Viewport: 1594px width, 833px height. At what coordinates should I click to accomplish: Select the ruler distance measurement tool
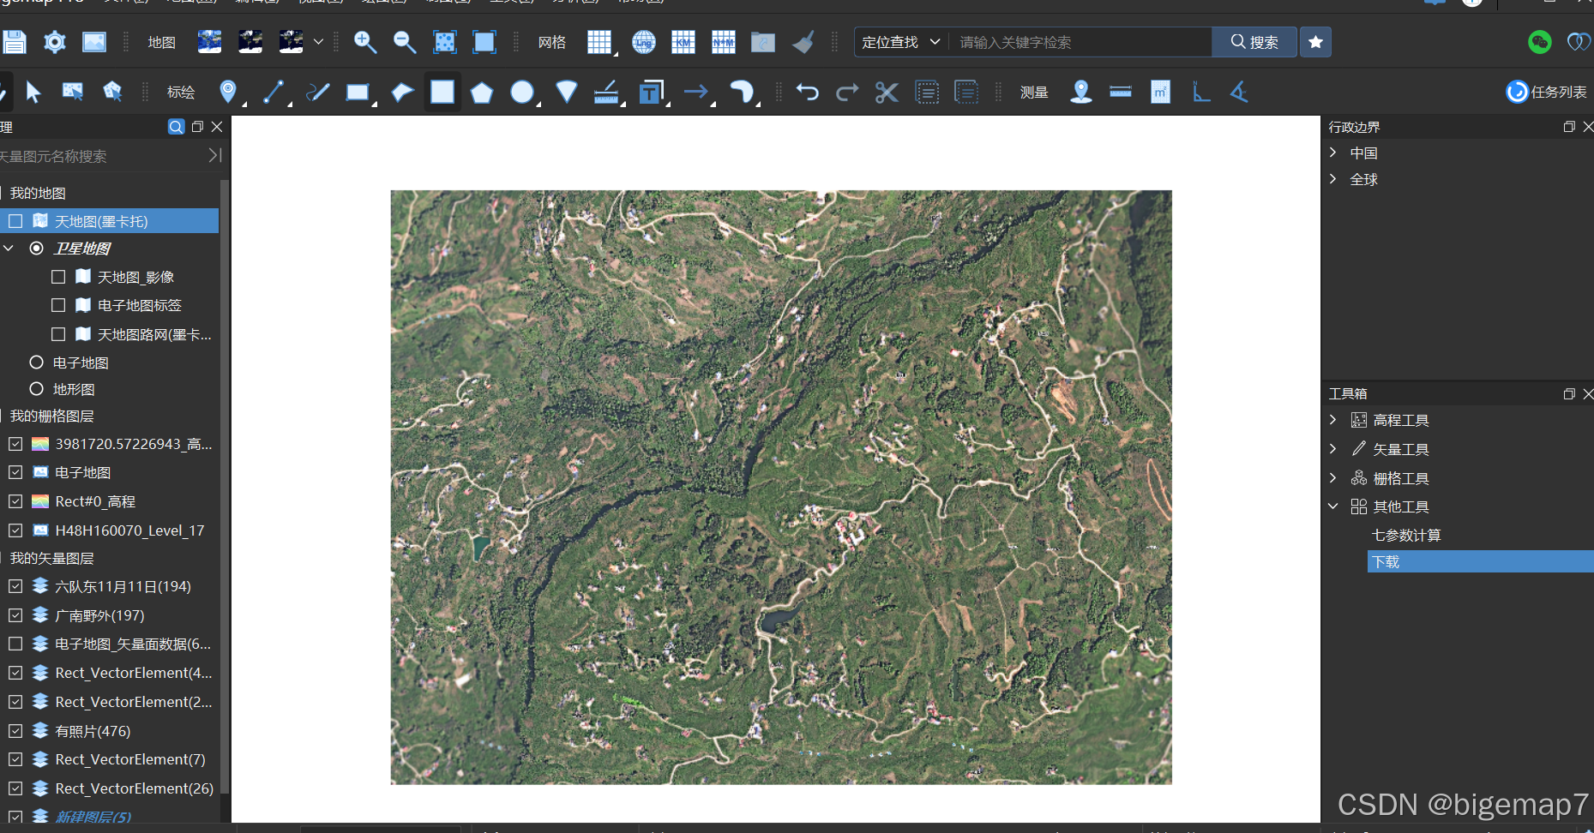click(1121, 92)
